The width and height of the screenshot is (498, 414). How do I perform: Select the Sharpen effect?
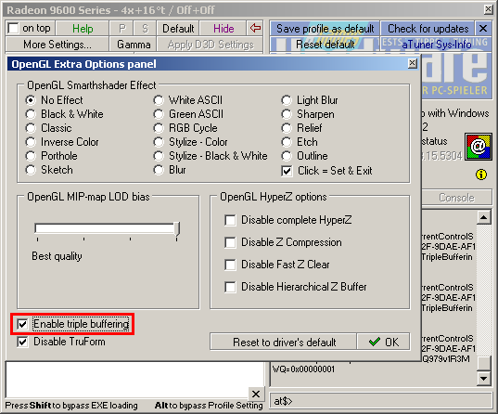[x=287, y=114]
